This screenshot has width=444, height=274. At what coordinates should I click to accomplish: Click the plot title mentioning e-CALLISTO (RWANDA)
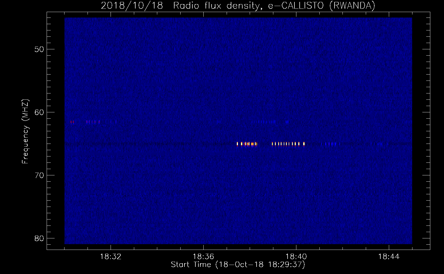[x=238, y=5]
